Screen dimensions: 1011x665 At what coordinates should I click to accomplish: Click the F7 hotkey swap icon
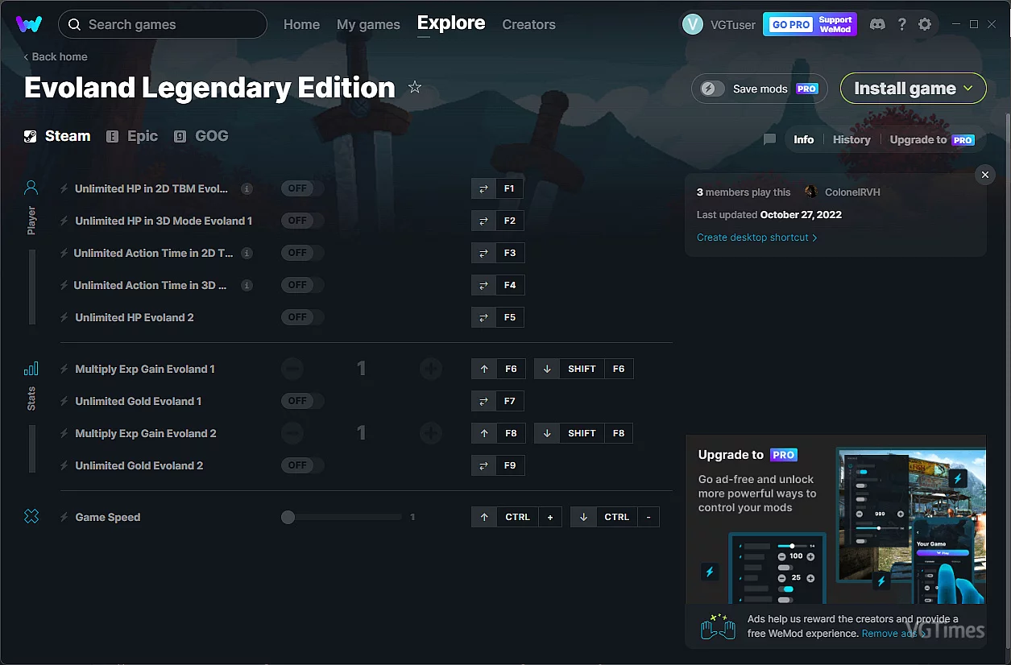(483, 401)
